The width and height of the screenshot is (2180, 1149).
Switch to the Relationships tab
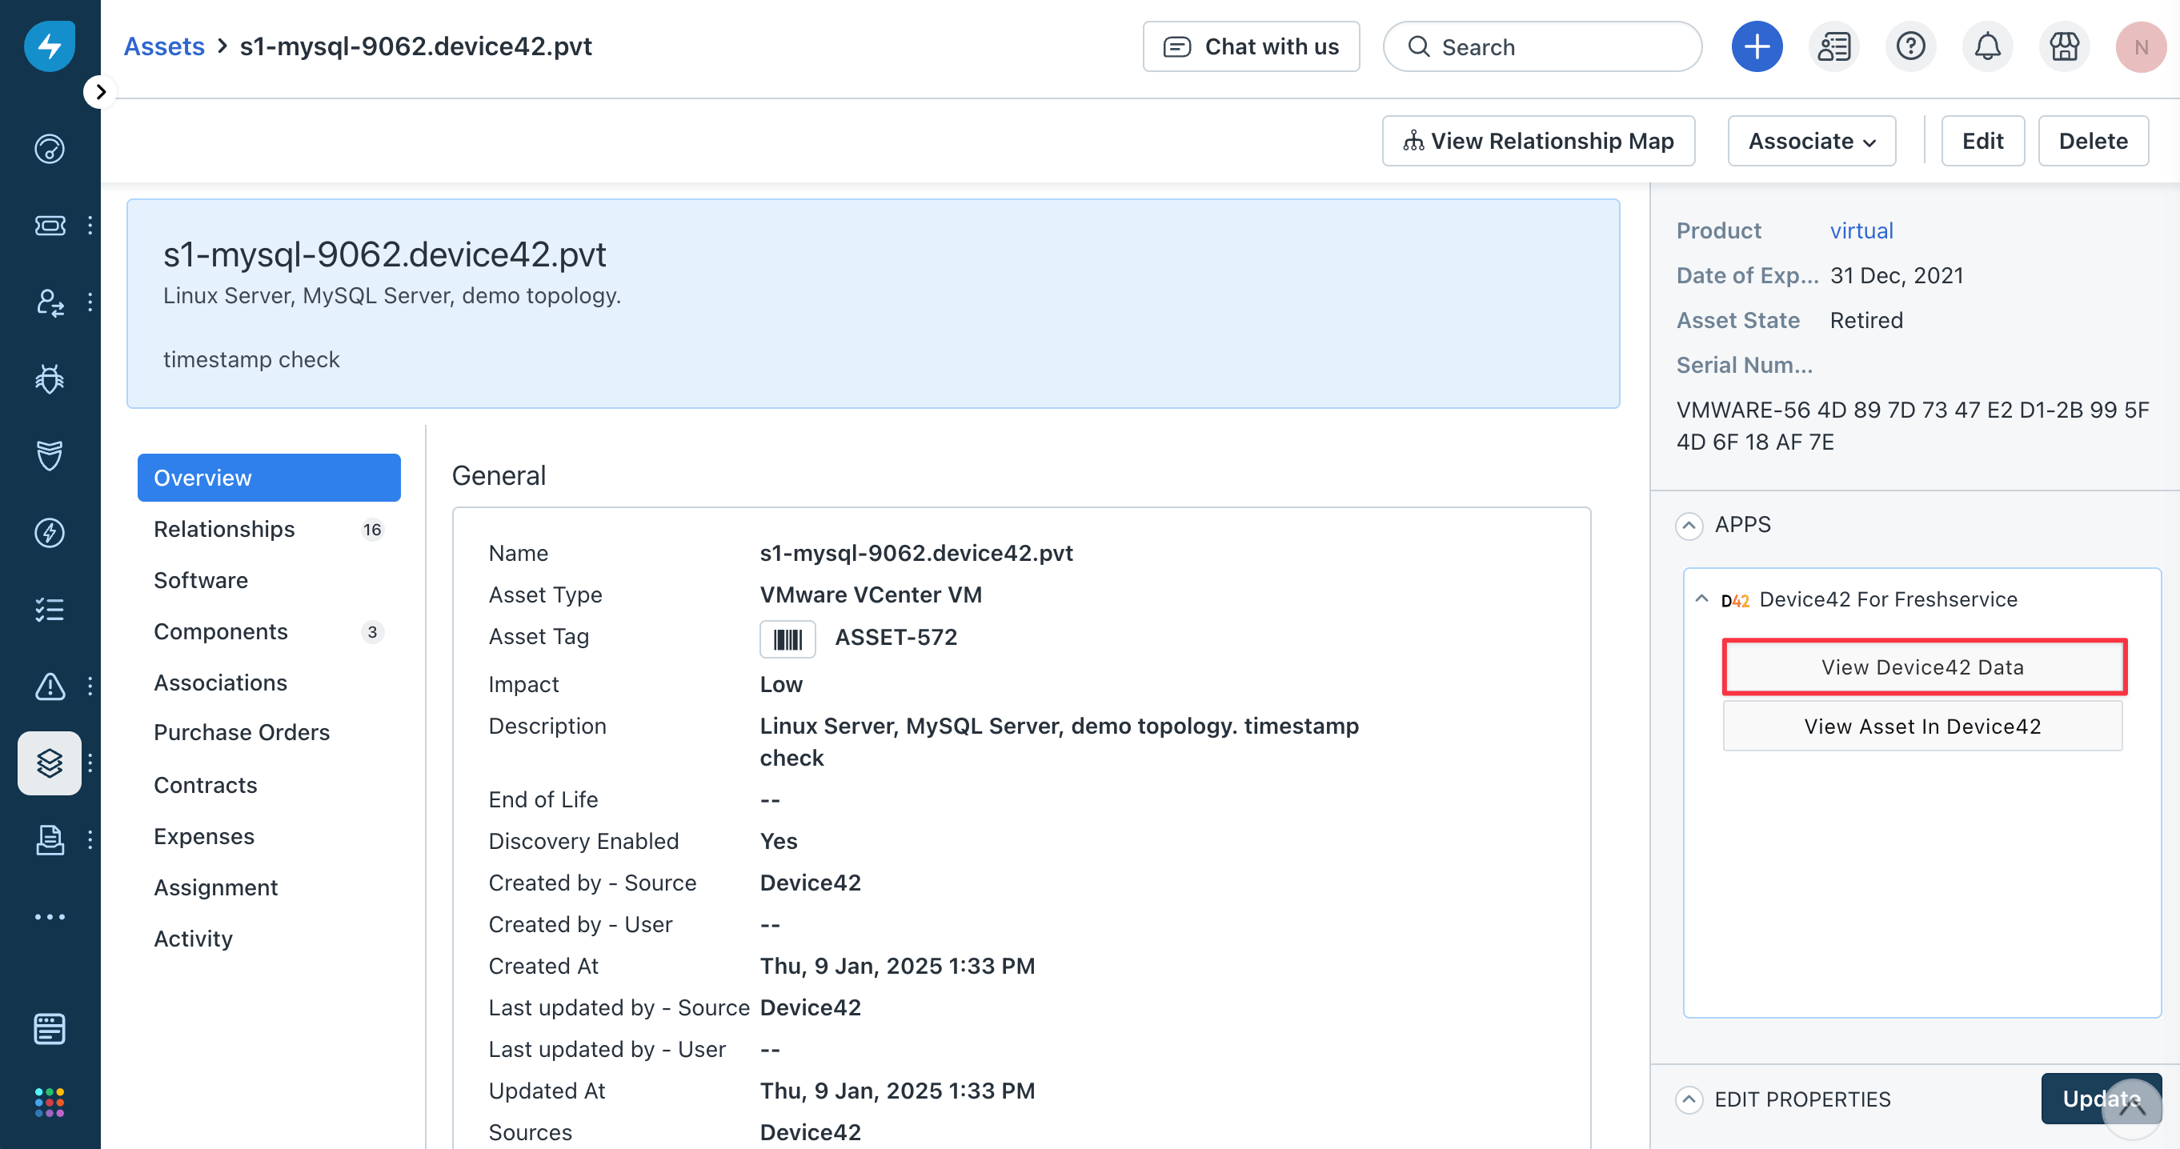pos(224,529)
